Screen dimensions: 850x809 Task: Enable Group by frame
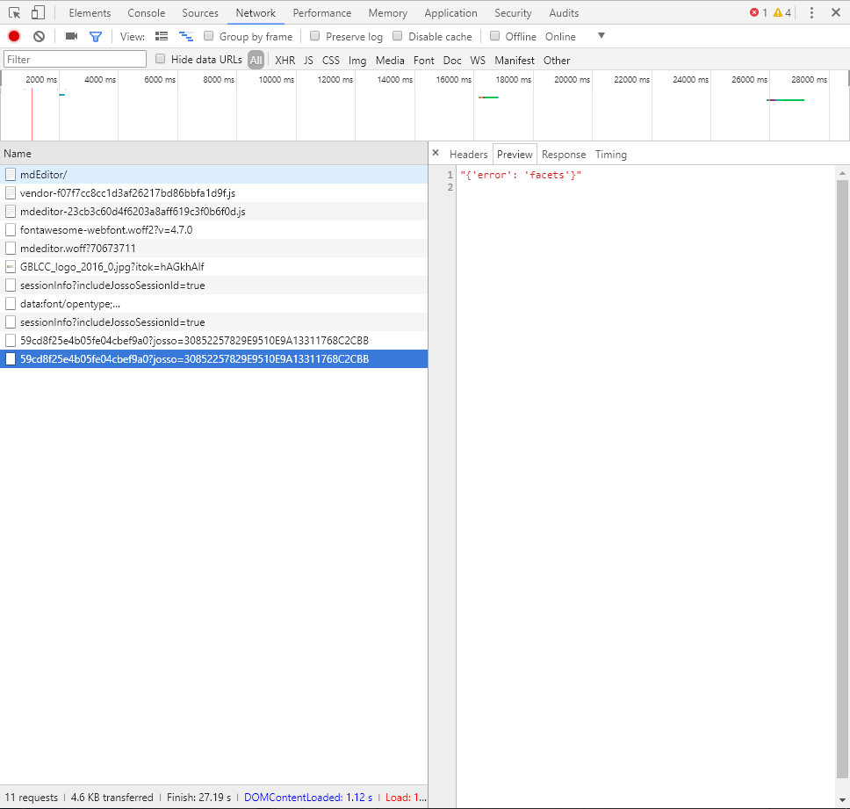(x=208, y=36)
